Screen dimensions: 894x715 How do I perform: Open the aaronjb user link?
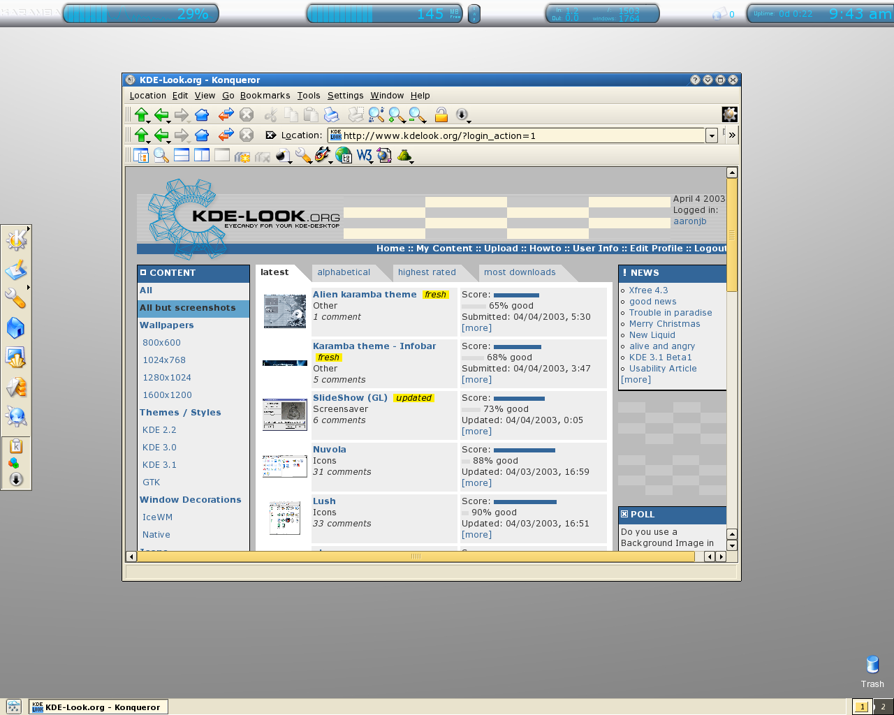tap(690, 221)
